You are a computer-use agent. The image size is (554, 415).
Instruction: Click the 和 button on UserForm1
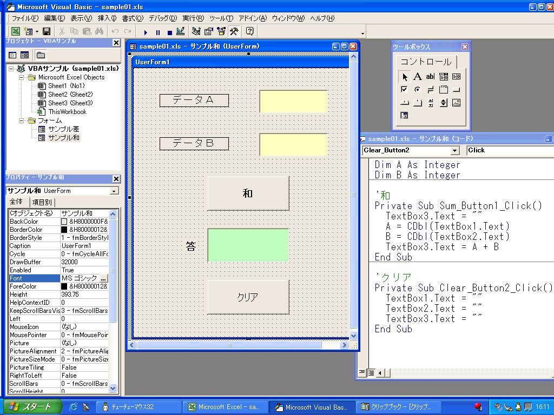coord(248,193)
